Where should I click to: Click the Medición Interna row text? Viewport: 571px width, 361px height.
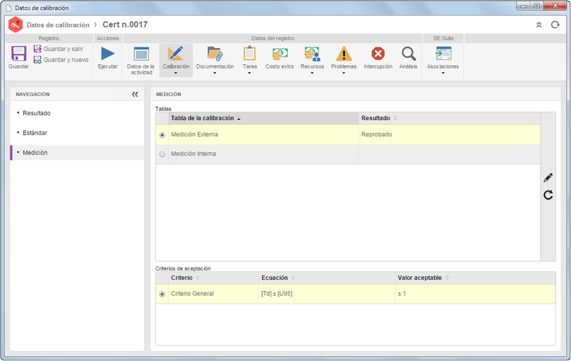pyautogui.click(x=194, y=153)
